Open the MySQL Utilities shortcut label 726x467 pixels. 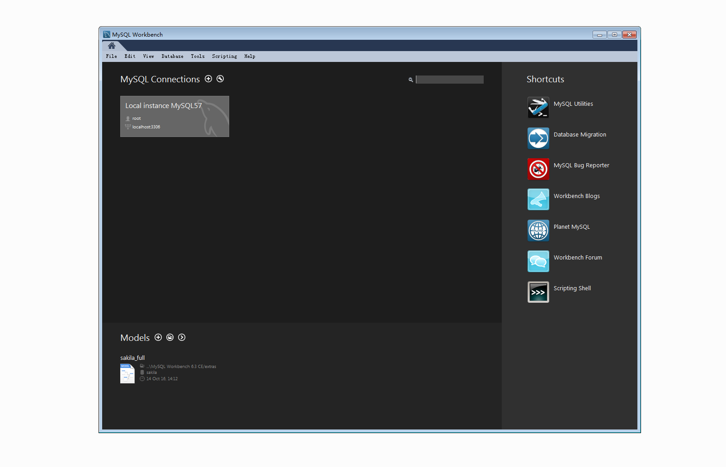pos(573,104)
